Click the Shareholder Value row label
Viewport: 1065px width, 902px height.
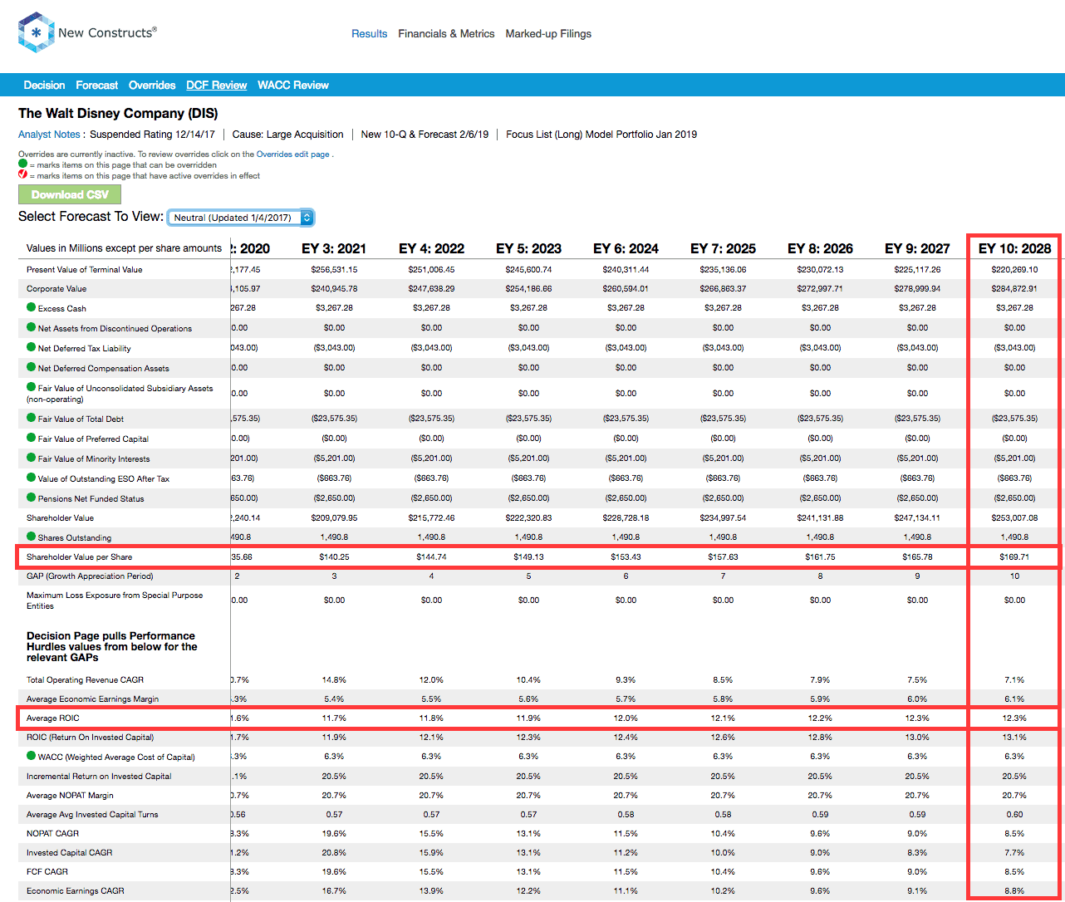coord(60,517)
